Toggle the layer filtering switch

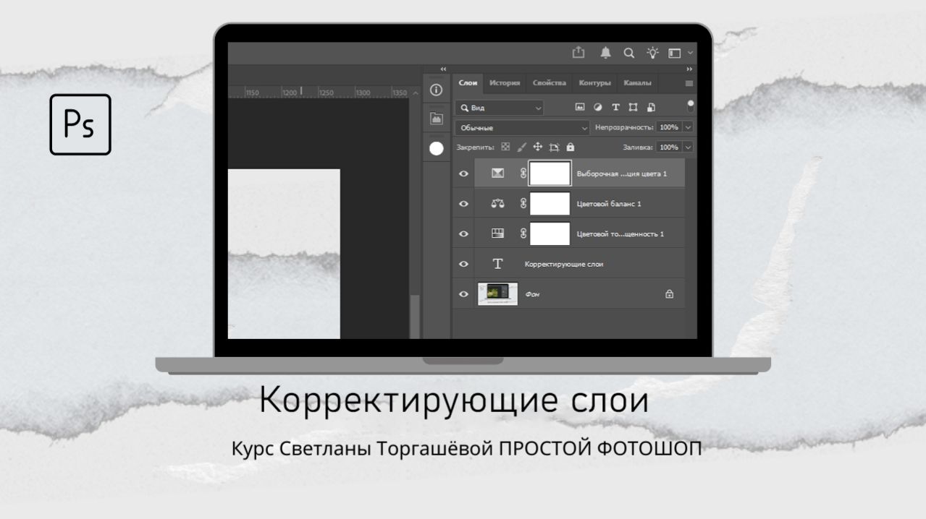pyautogui.click(x=691, y=106)
